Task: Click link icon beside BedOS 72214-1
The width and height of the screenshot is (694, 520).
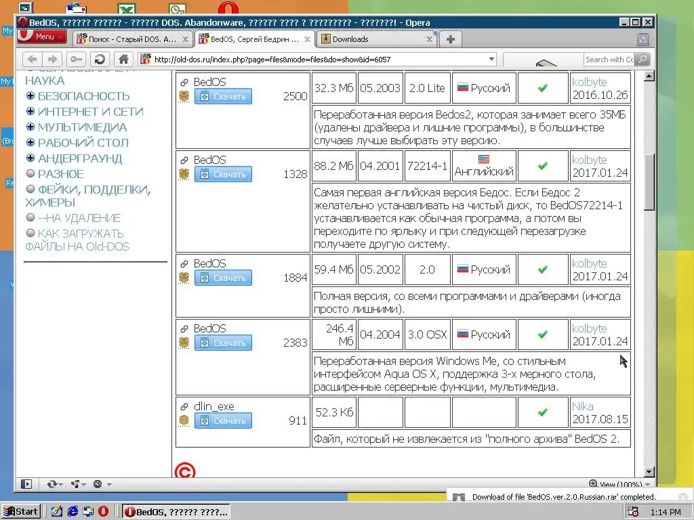Action: (184, 160)
